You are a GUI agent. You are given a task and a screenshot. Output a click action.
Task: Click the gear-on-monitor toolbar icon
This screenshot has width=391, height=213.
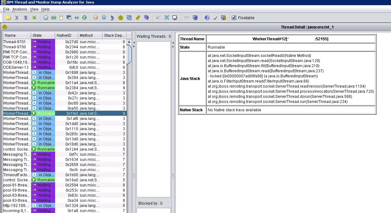coord(223,18)
